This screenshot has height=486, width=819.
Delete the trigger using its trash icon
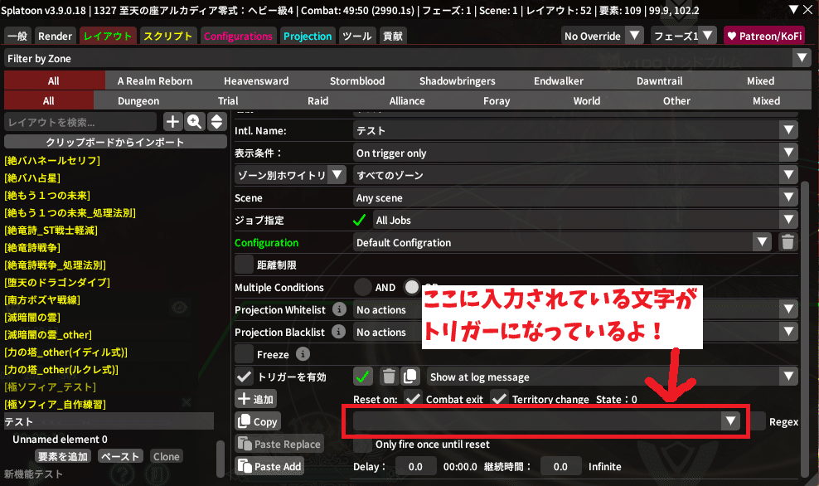coord(388,377)
